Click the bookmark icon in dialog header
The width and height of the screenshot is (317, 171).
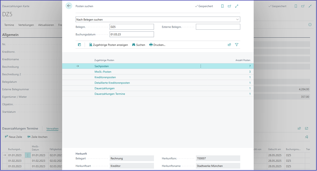point(222,6)
